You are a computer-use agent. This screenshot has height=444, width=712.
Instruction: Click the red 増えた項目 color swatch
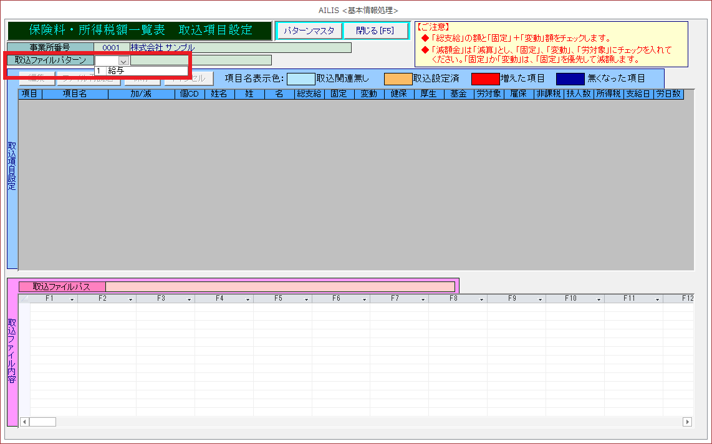485,78
